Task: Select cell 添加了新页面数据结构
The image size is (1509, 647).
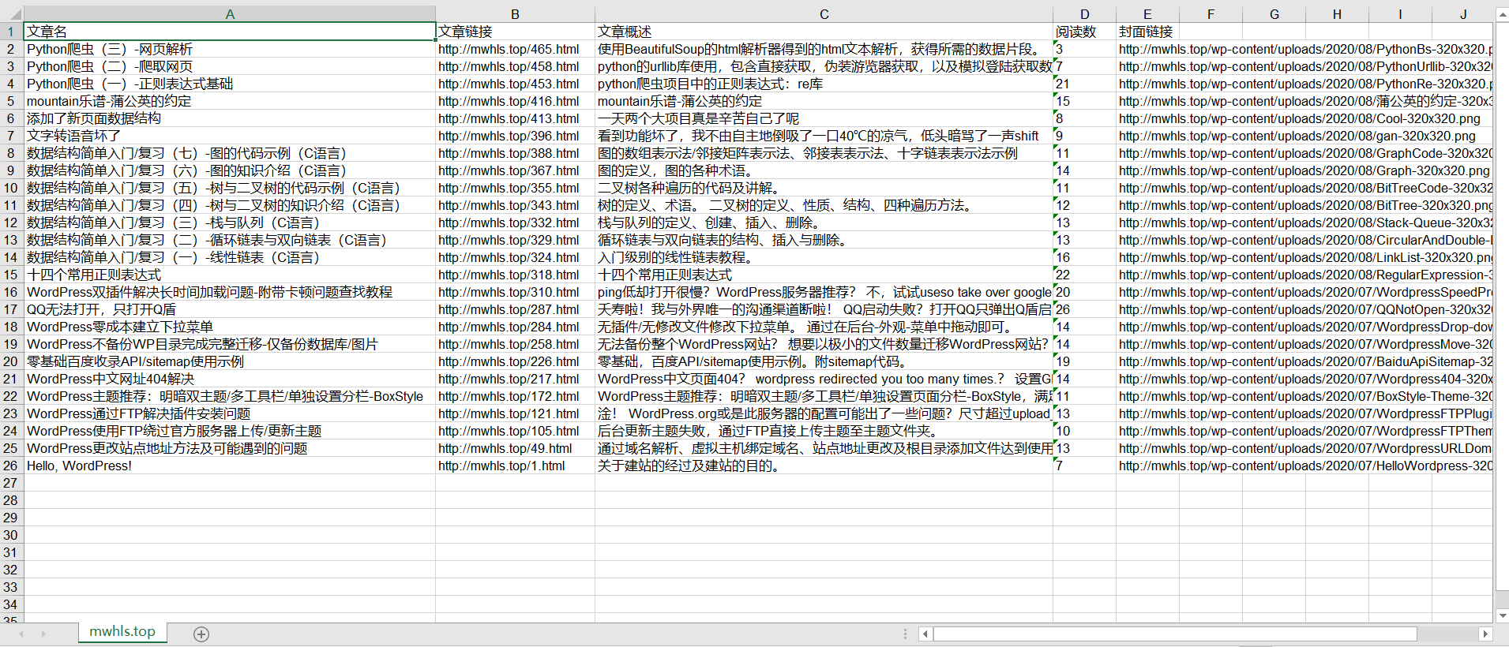Action: point(230,118)
